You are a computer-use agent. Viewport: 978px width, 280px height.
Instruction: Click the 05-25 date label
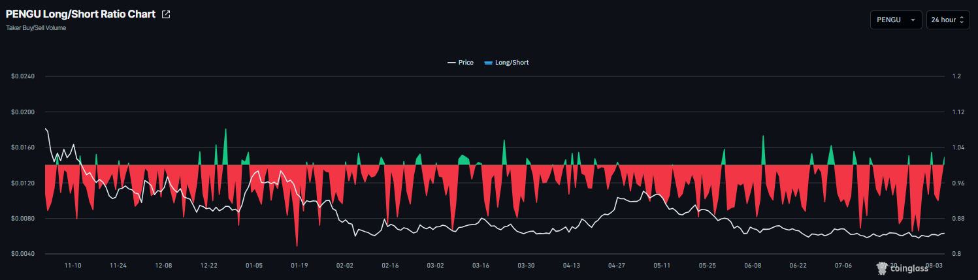707,266
